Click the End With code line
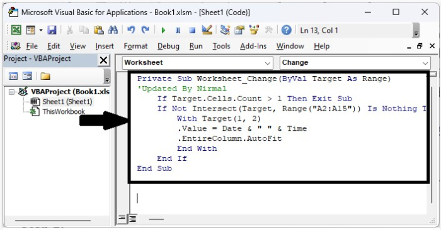 click(x=197, y=148)
